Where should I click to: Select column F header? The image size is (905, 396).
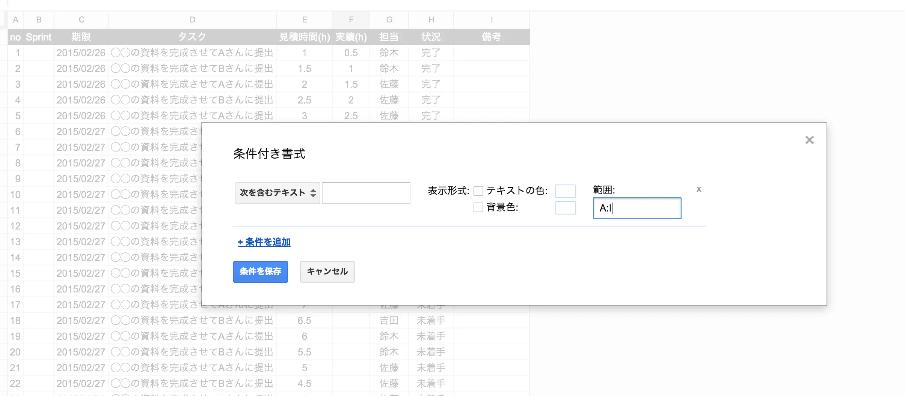click(351, 20)
